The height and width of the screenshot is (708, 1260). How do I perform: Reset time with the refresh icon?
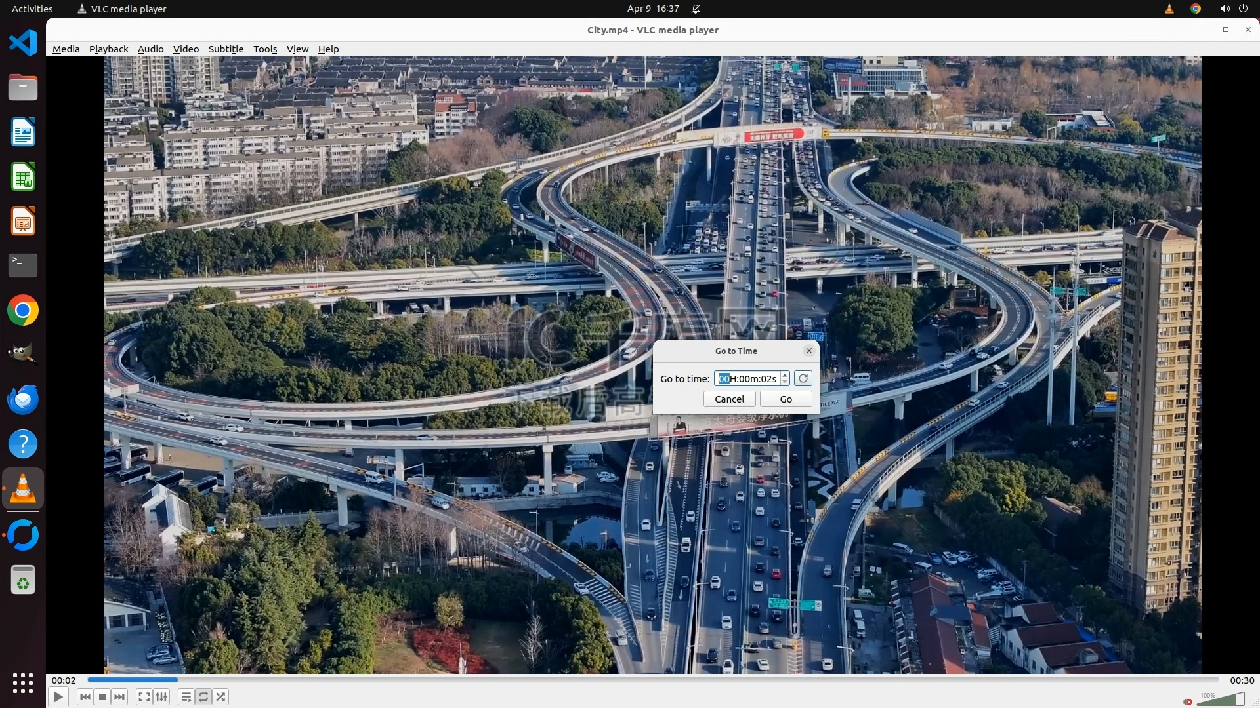[803, 378]
